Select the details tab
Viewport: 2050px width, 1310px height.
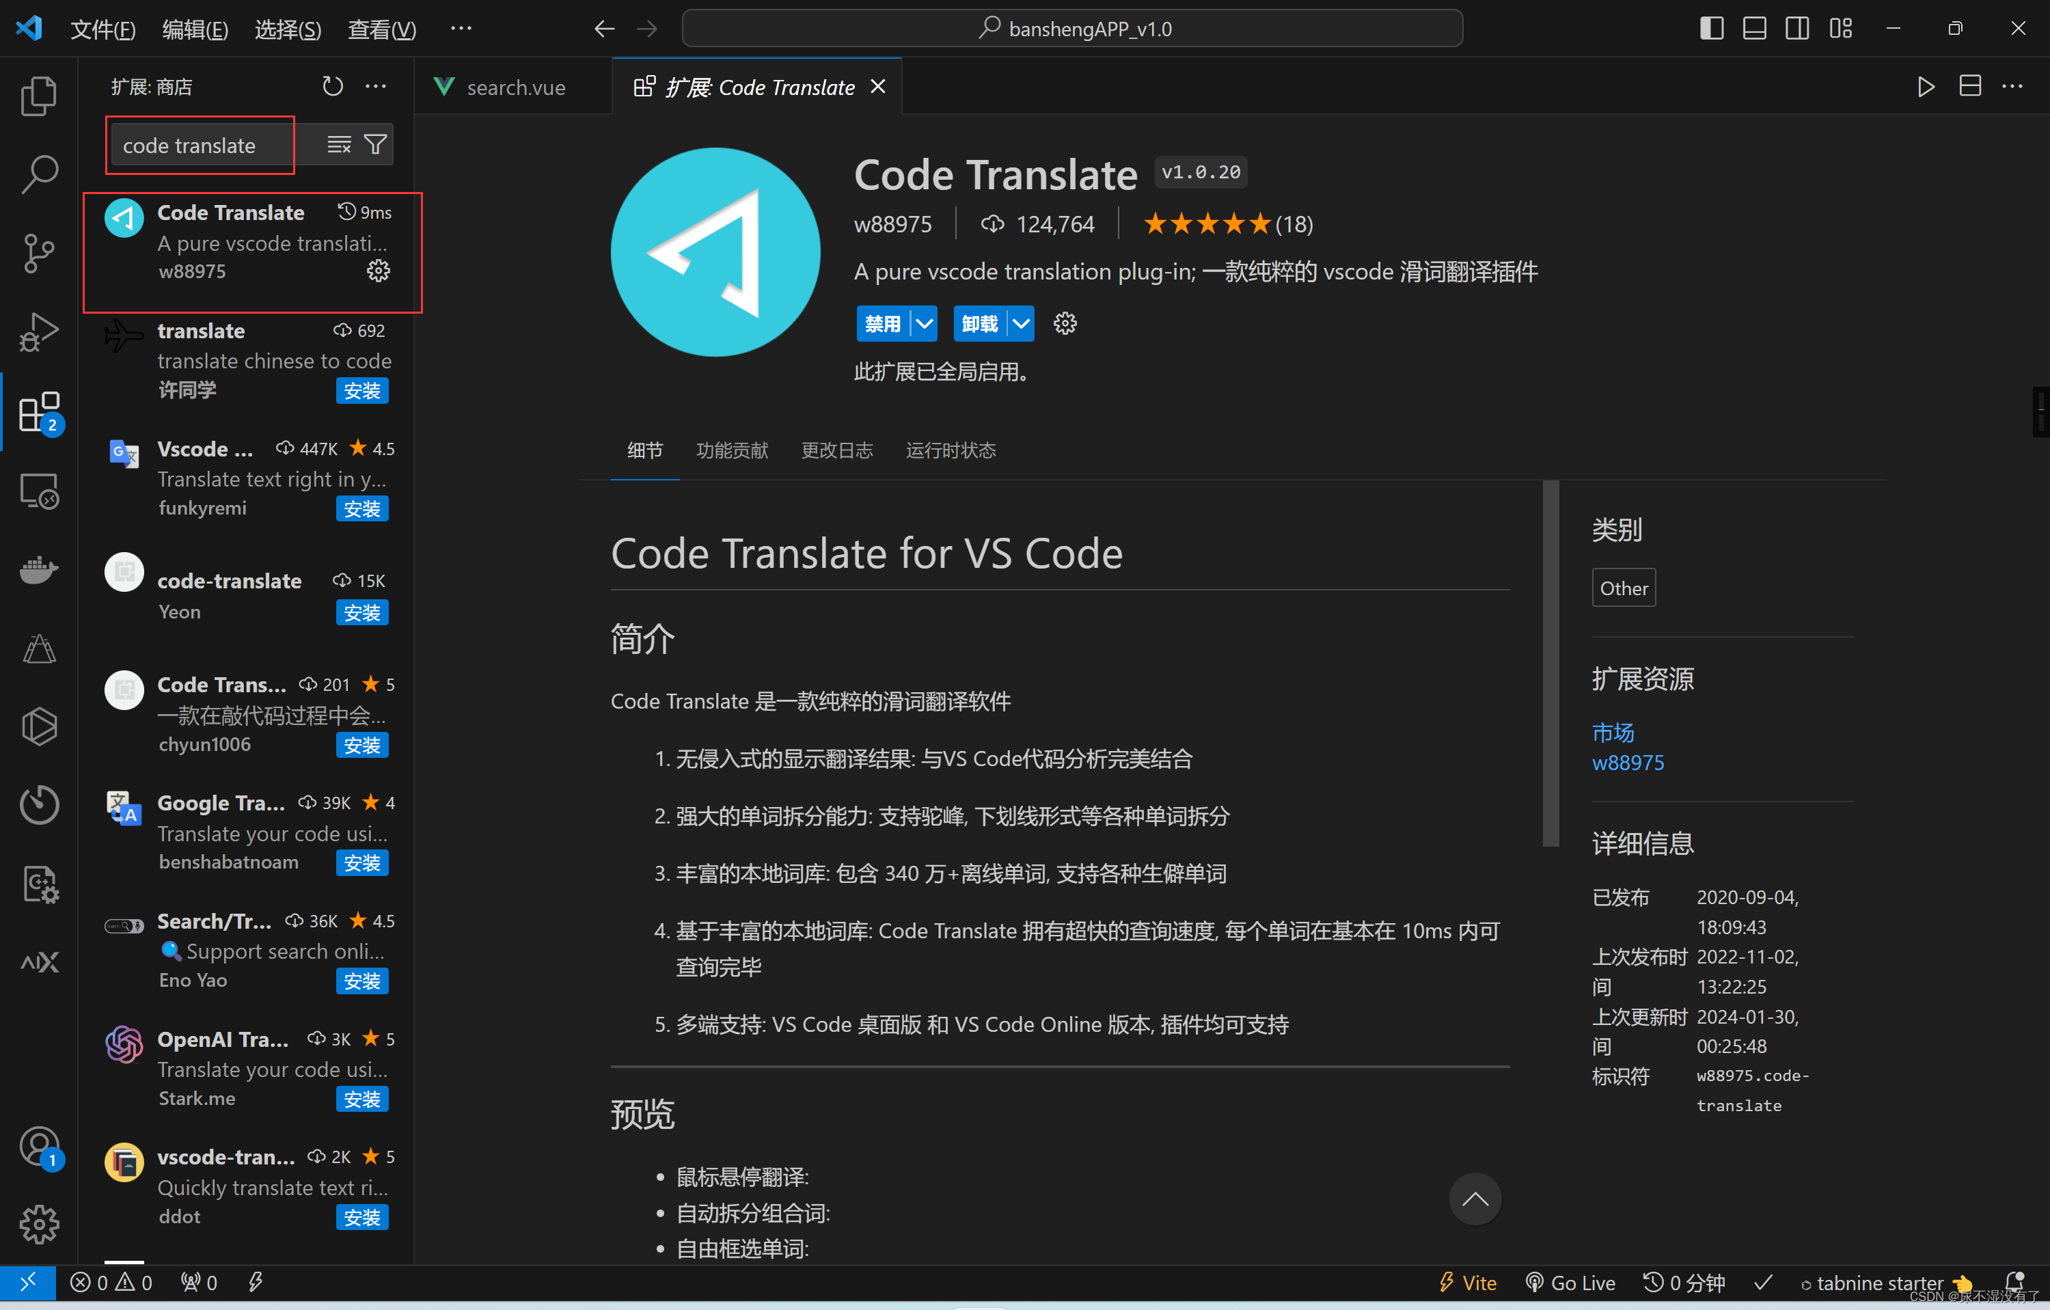[x=644, y=450]
